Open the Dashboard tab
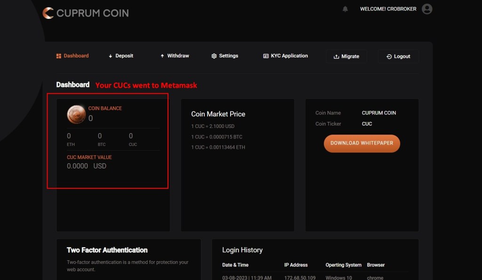482x280 pixels. [x=76, y=56]
